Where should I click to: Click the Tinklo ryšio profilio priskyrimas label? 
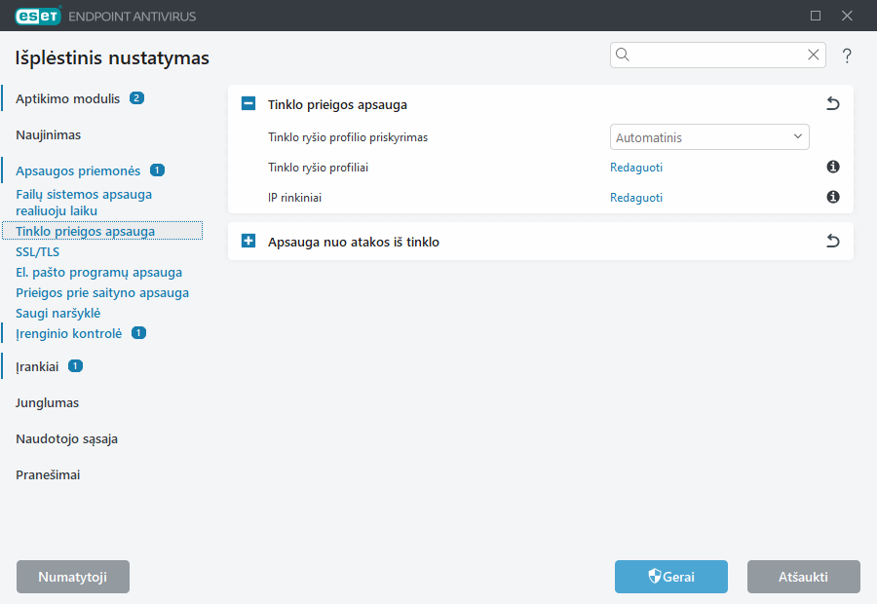(347, 137)
